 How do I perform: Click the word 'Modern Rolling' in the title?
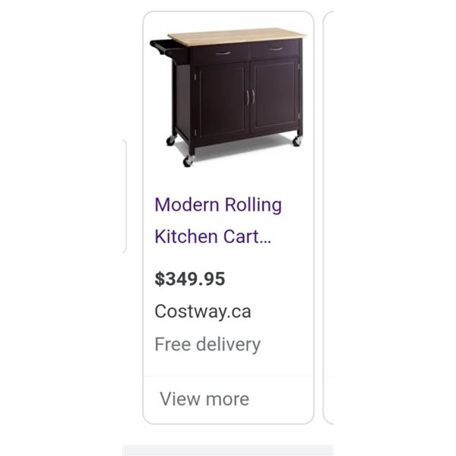click(x=218, y=204)
